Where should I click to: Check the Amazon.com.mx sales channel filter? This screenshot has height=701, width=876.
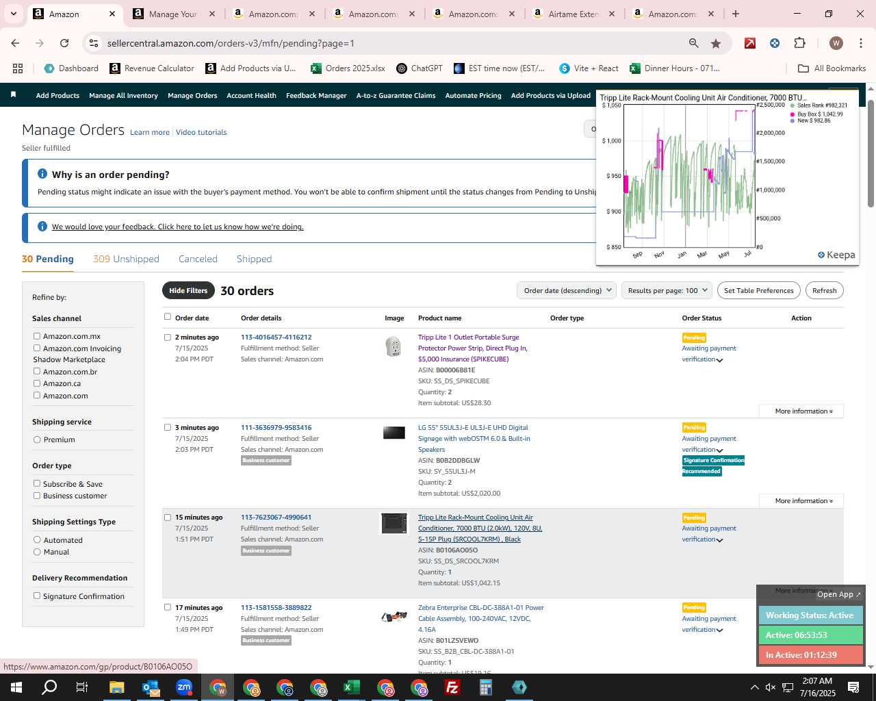(37, 336)
